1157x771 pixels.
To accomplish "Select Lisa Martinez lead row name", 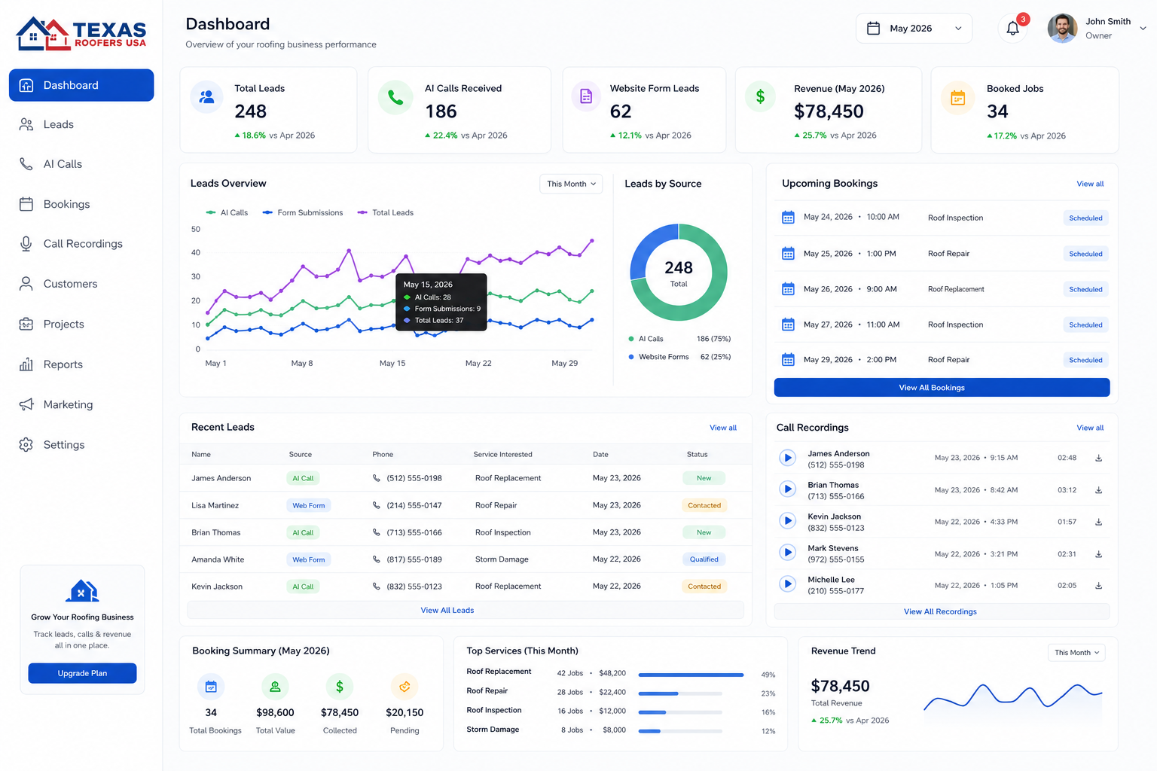I will 215,505.
